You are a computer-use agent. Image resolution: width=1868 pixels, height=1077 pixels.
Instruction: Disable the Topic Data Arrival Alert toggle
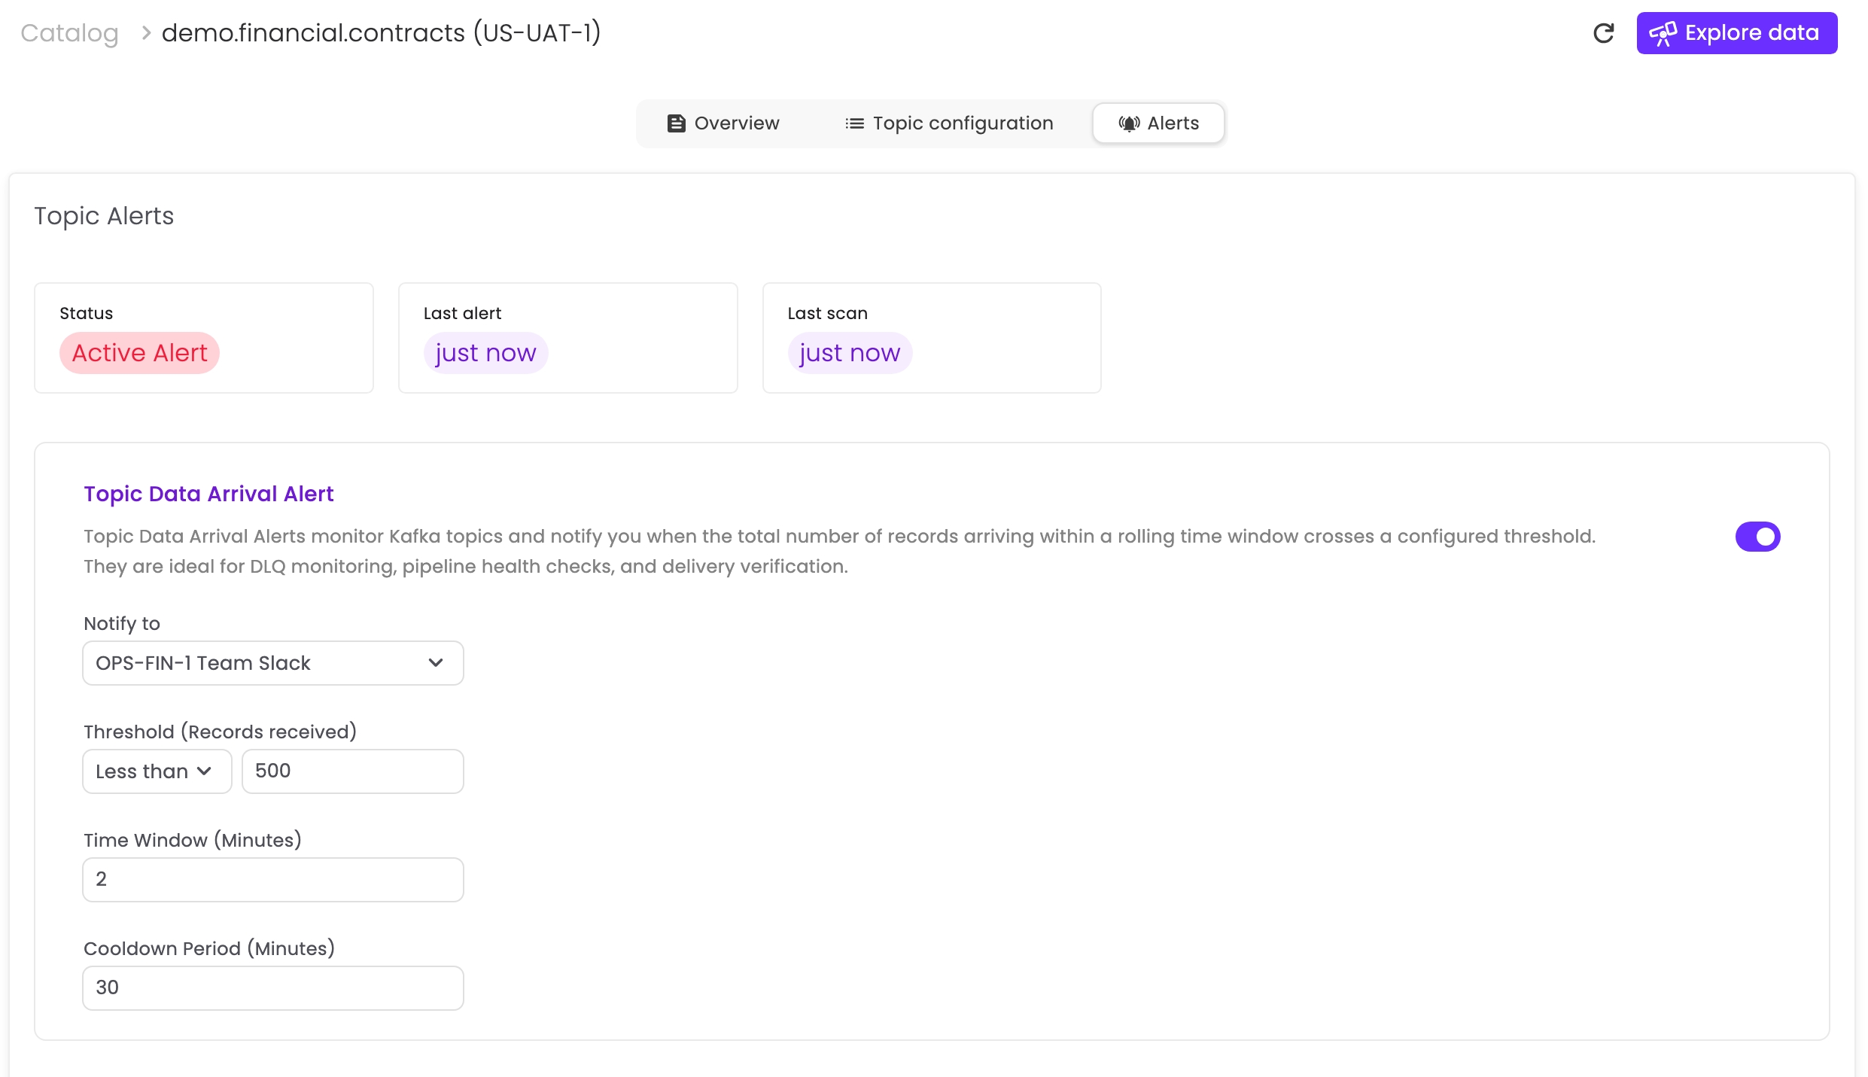[x=1757, y=537]
